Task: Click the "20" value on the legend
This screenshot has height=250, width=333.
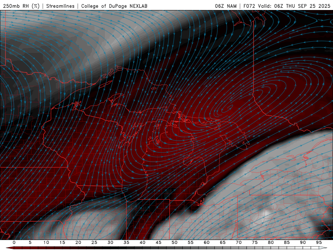Action: (x=78, y=242)
